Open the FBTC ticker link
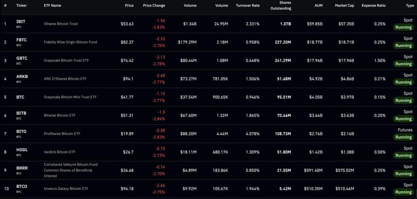Image resolution: width=417 pixels, height=199 pixels. coord(21,40)
